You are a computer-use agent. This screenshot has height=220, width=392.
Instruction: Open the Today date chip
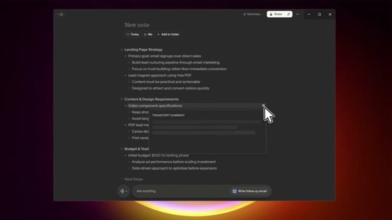pyautogui.click(x=132, y=34)
